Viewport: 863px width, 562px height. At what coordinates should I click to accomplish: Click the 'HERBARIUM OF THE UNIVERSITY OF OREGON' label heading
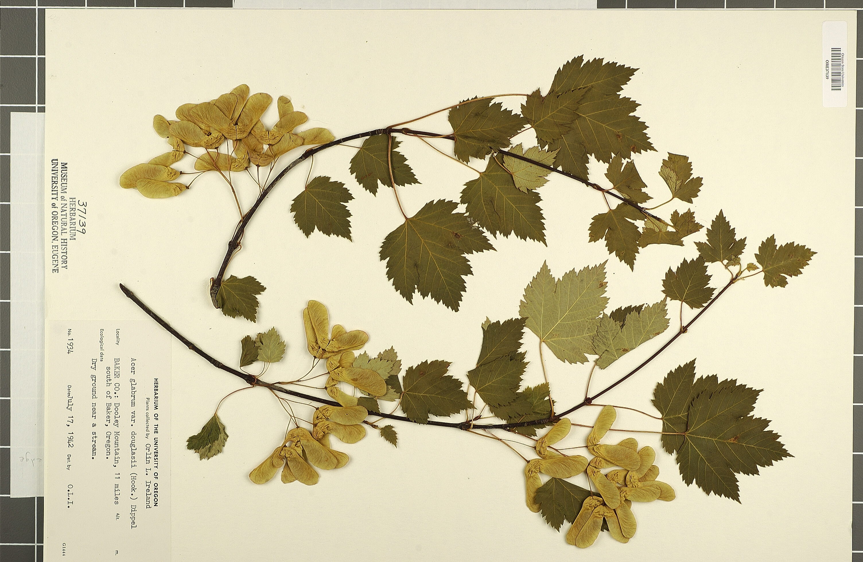pyautogui.click(x=156, y=442)
